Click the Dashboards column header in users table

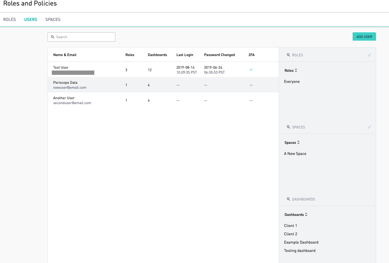click(x=157, y=55)
